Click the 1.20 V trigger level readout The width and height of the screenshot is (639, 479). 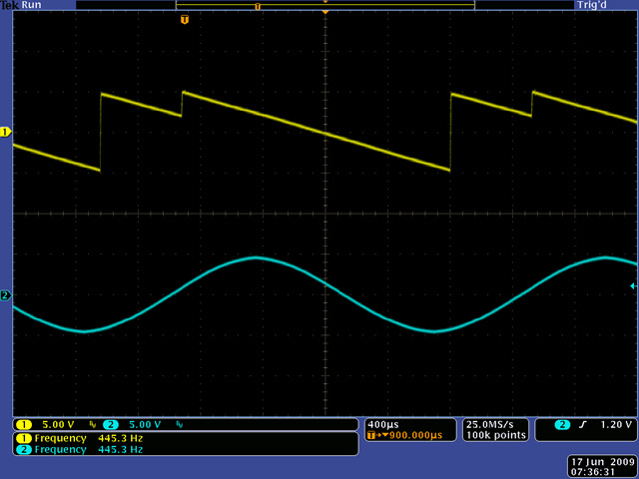617,424
